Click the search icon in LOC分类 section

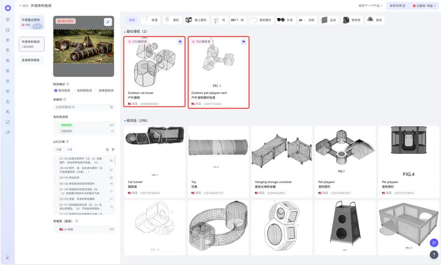click(107, 149)
